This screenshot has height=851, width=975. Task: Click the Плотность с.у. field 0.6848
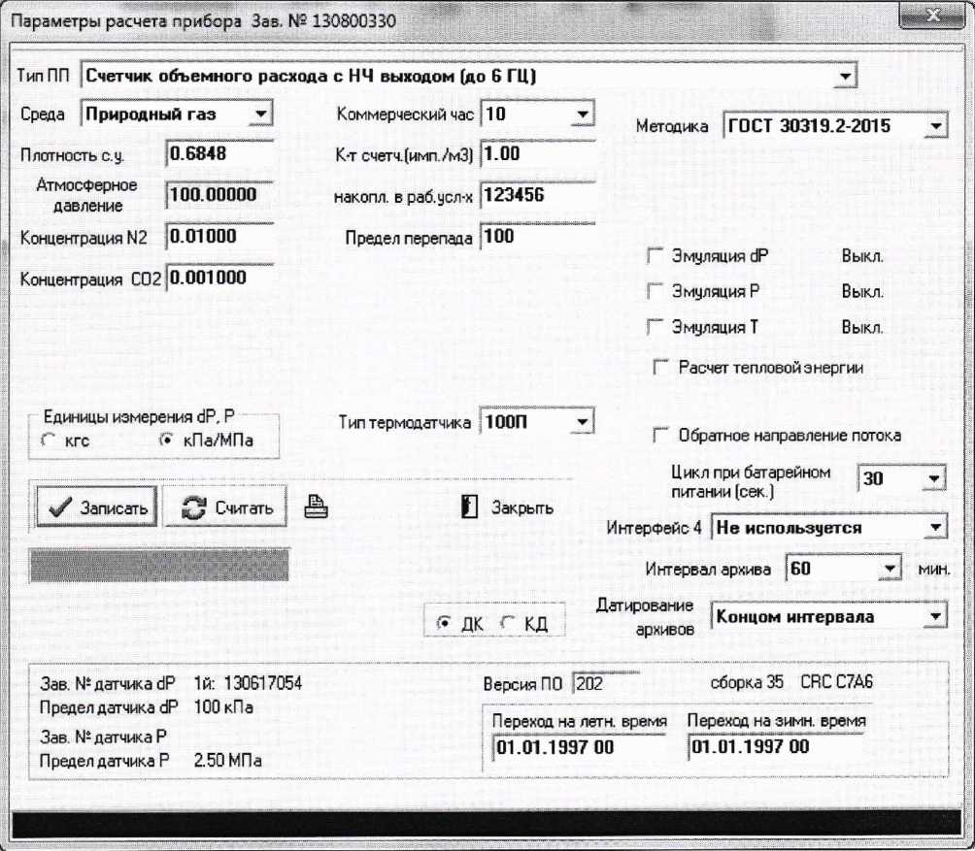coord(220,153)
